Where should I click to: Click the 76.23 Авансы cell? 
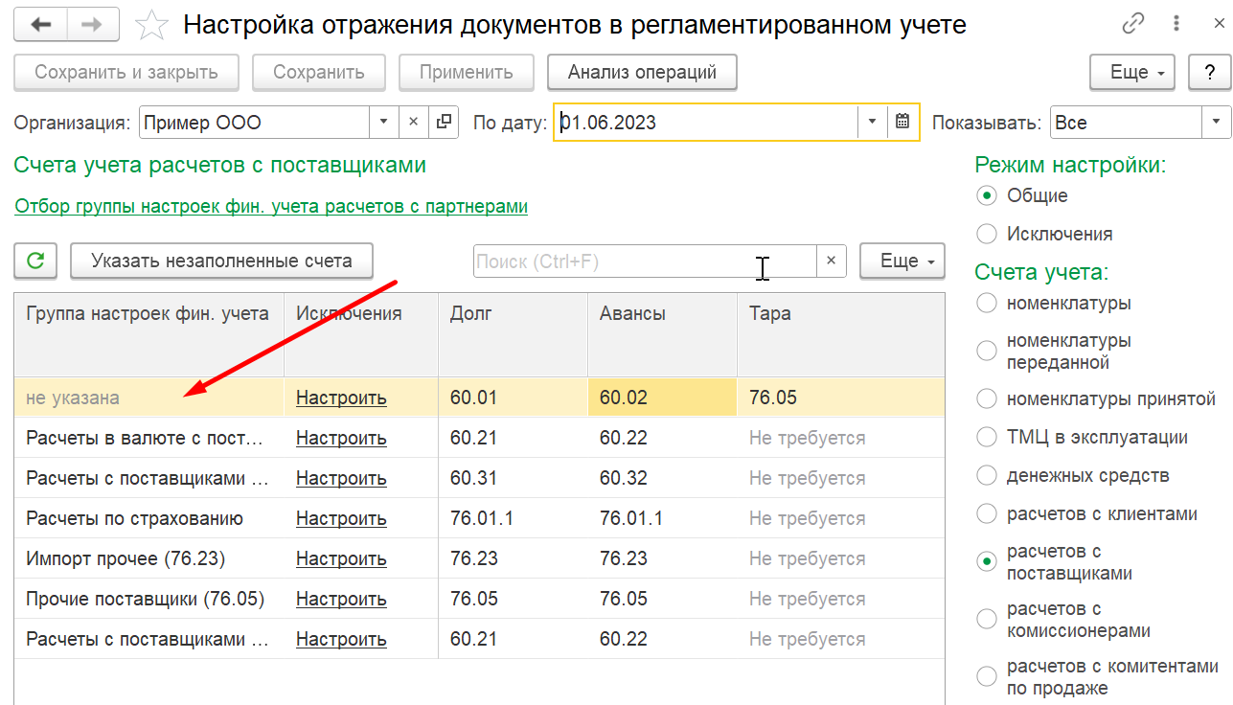(663, 558)
